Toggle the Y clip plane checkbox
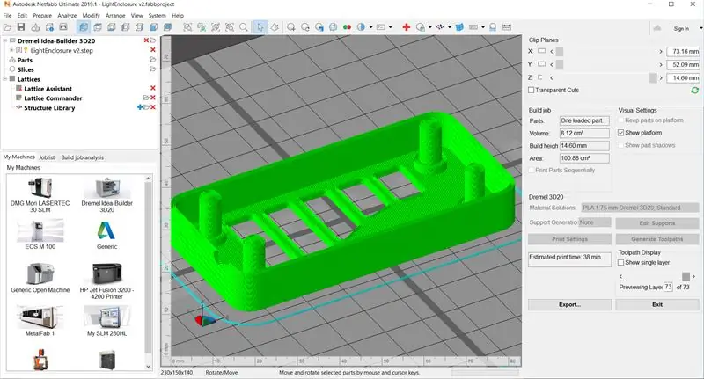 pyautogui.click(x=542, y=64)
